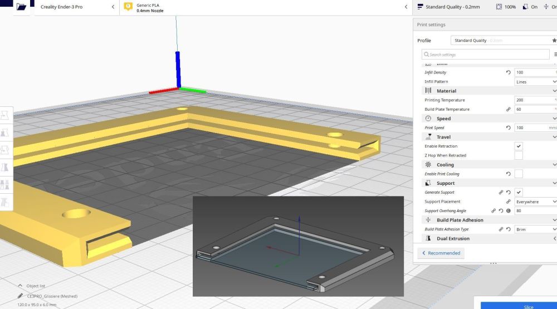557x309 pixels.
Task: Click the link icon beside Support Placement
Action: click(x=509, y=202)
